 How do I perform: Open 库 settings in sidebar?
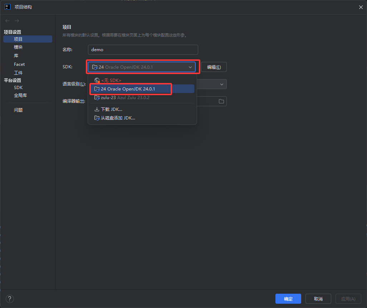click(16, 56)
